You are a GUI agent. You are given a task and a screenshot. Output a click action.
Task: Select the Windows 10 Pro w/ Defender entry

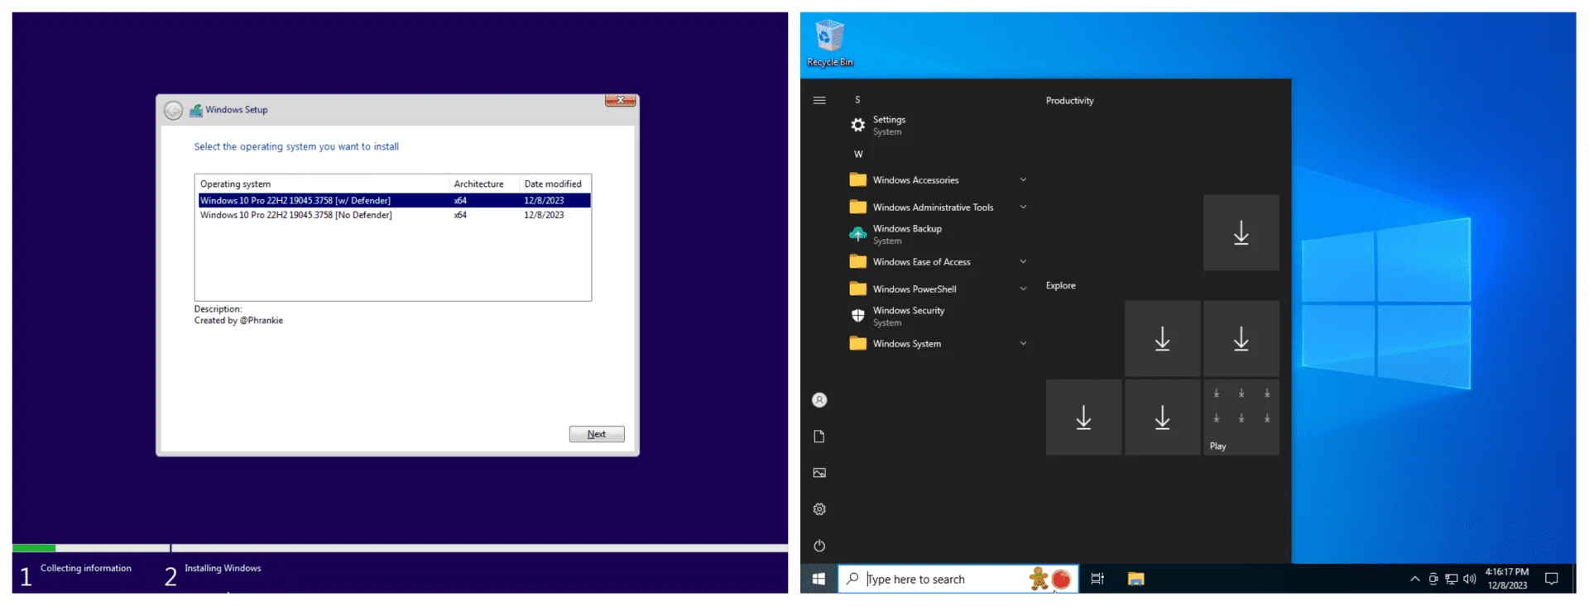(x=394, y=200)
